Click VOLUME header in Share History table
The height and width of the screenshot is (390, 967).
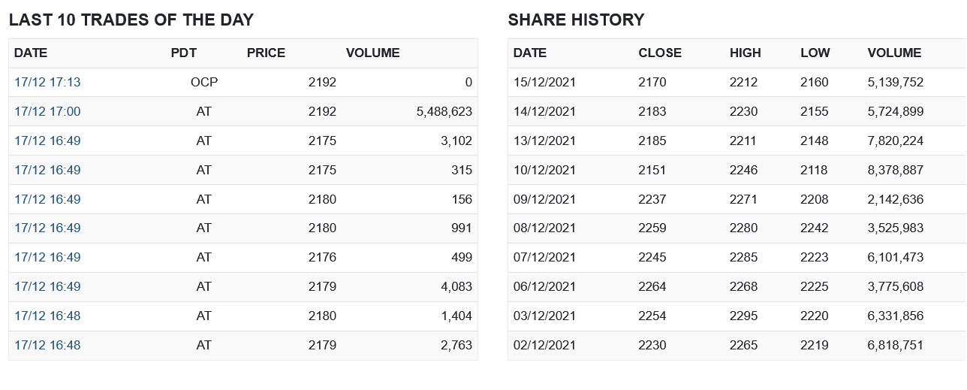pos(894,53)
